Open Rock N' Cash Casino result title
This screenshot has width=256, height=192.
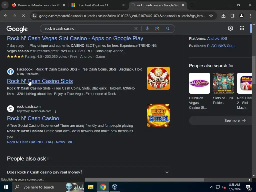[x=33, y=118]
